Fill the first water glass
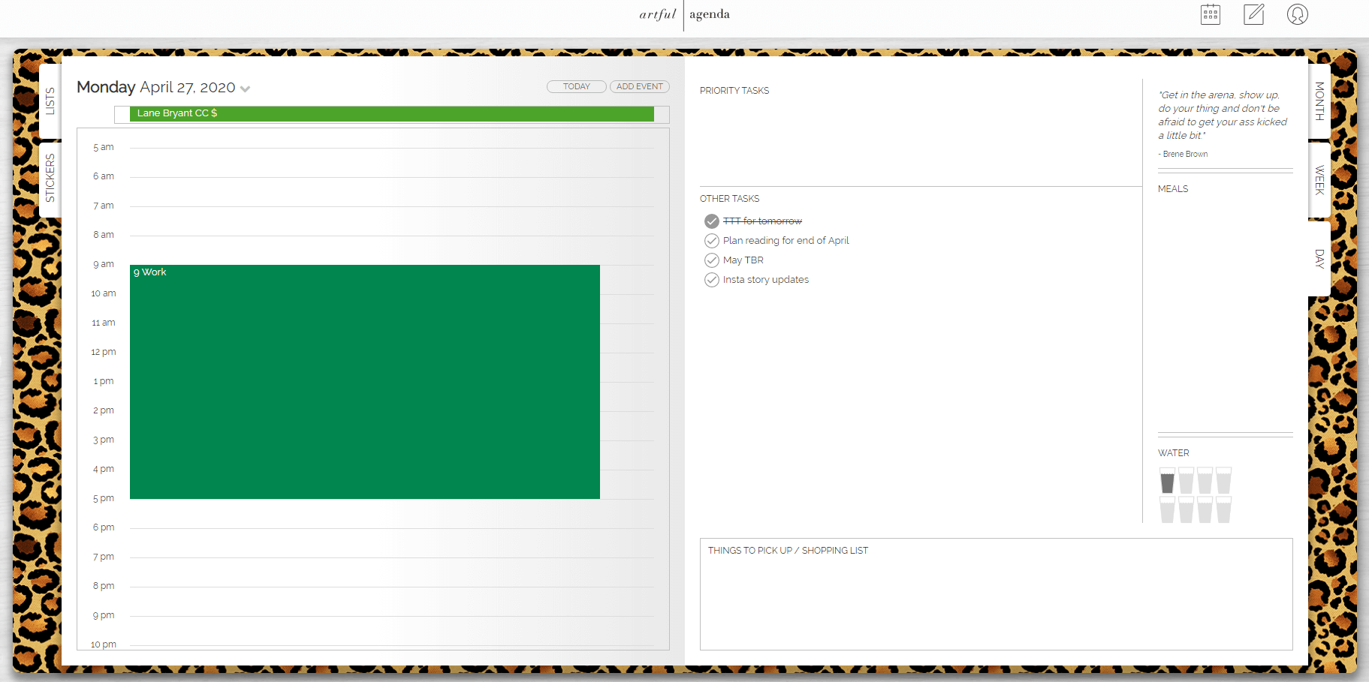The width and height of the screenshot is (1369, 682). pos(1167,481)
